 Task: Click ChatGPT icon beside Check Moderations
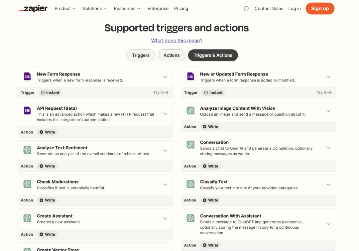(x=28, y=184)
